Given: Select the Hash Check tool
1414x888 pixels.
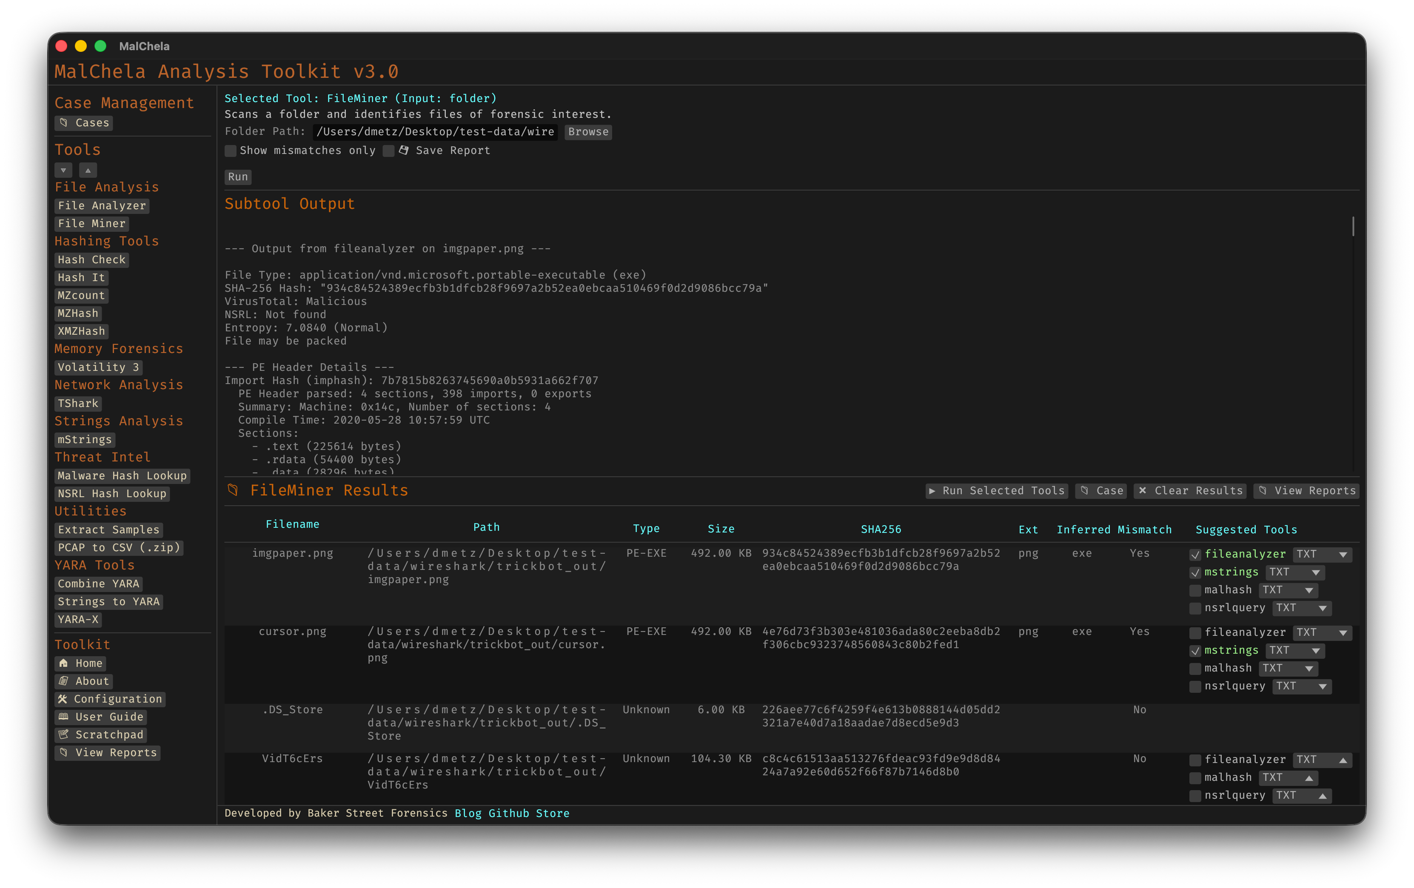Looking at the screenshot, I should click(x=91, y=259).
